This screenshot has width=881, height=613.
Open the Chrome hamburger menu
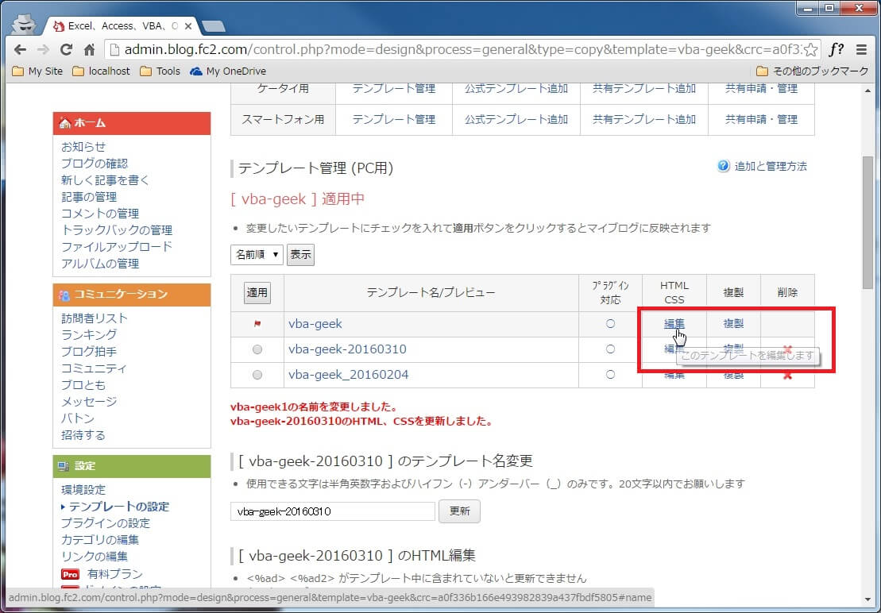862,50
